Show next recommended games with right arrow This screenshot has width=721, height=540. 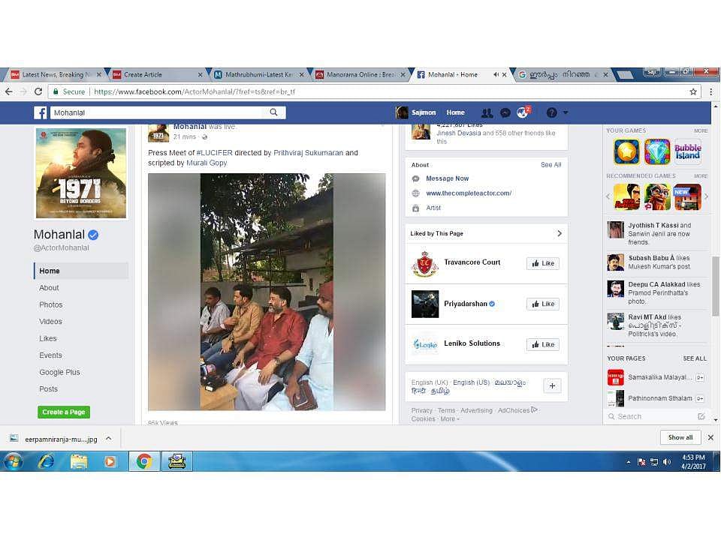[706, 196]
